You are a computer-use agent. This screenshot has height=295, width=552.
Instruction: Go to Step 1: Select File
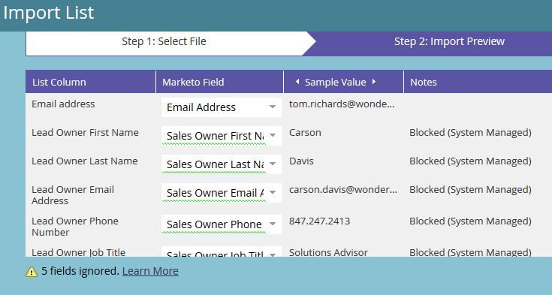click(x=164, y=41)
